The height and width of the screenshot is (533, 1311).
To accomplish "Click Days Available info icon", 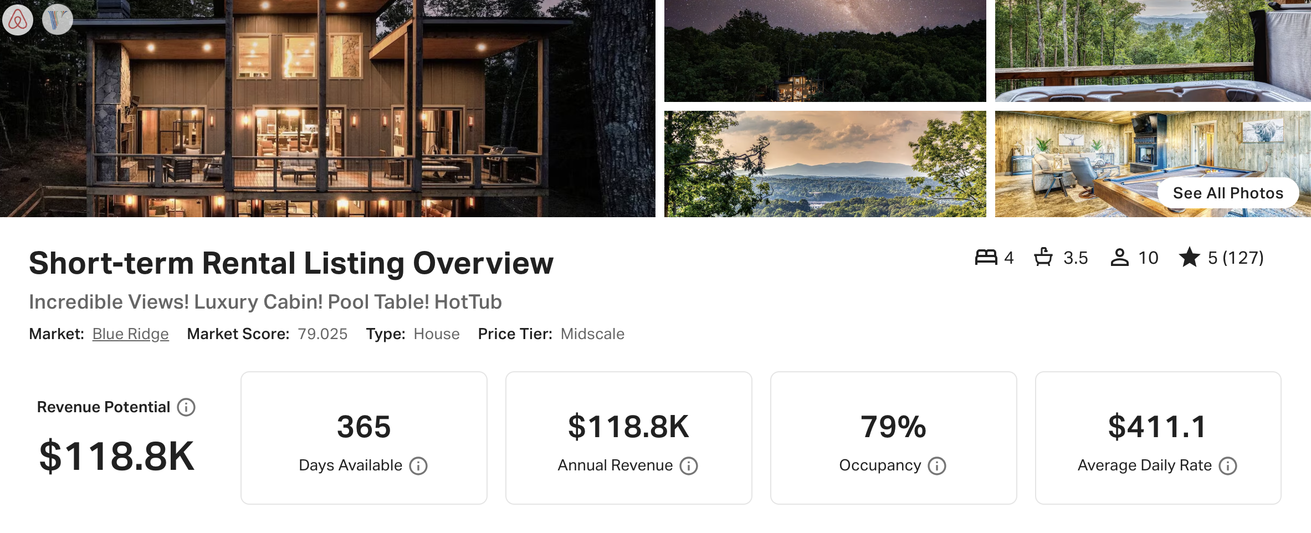I will click(x=418, y=466).
